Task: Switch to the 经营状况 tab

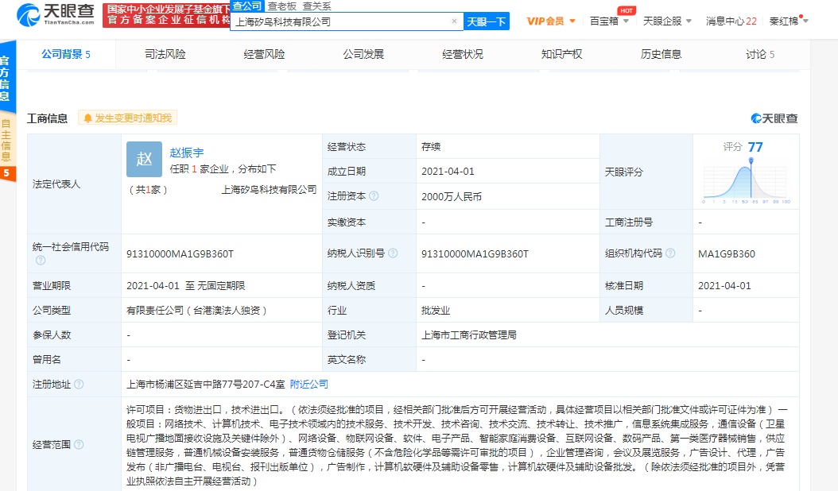Action: pyautogui.click(x=463, y=54)
